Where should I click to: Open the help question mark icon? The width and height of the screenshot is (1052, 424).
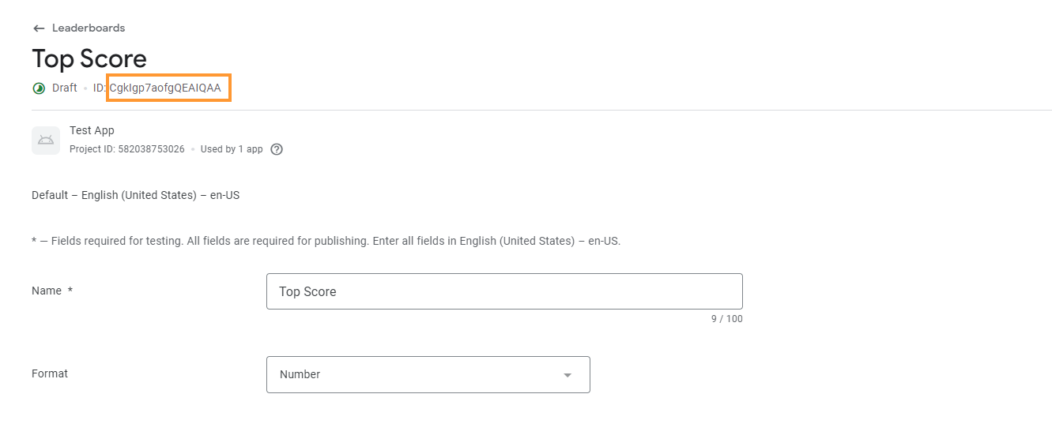(277, 149)
